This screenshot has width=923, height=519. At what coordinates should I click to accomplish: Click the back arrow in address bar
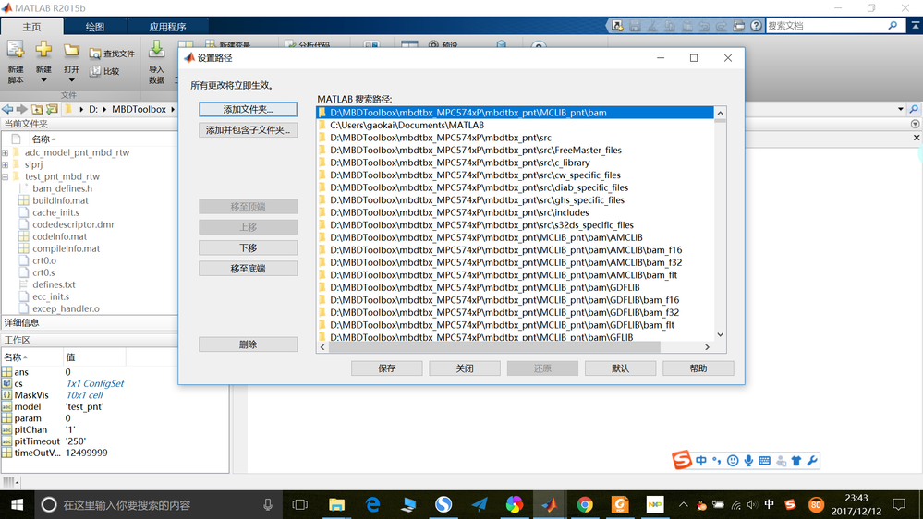click(x=7, y=109)
